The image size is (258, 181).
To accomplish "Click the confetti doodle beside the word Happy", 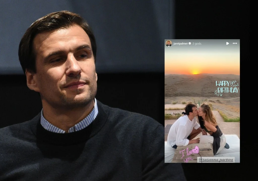I will pyautogui.click(x=234, y=84).
